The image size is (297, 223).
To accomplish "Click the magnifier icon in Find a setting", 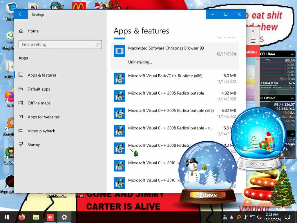I will 98,44.
